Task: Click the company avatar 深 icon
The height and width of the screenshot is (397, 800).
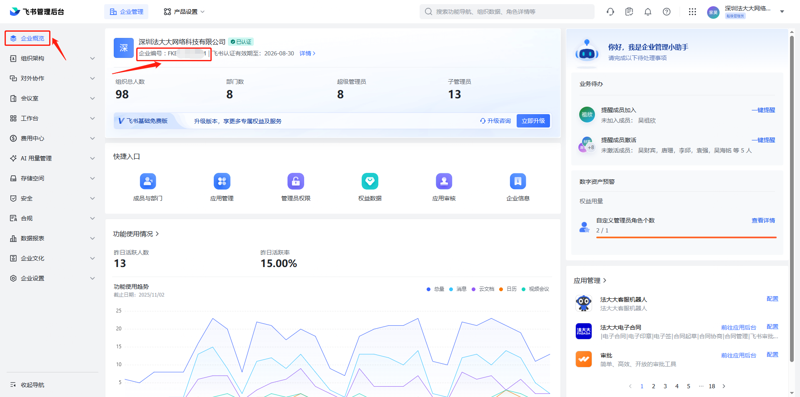Action: point(124,48)
